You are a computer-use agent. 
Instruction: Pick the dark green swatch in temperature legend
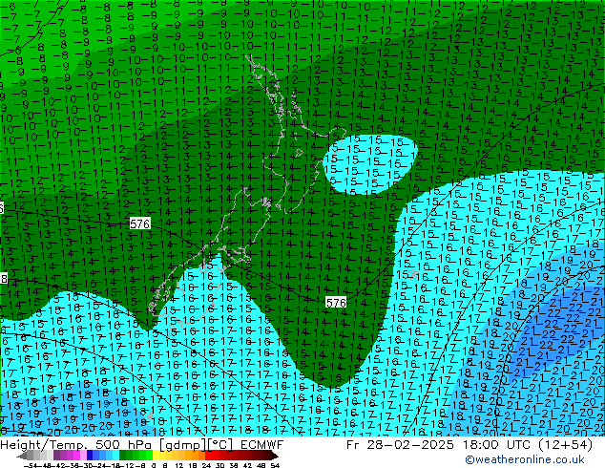[122, 456]
